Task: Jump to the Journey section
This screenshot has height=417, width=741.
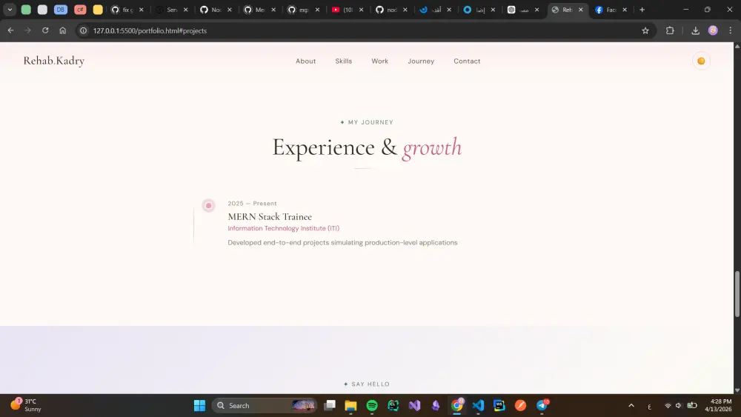Action: click(x=421, y=61)
